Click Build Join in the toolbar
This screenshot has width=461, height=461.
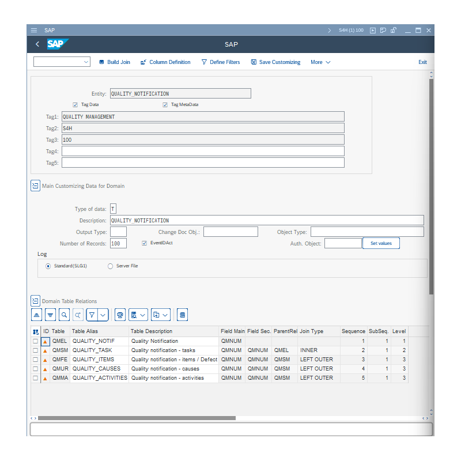[115, 62]
